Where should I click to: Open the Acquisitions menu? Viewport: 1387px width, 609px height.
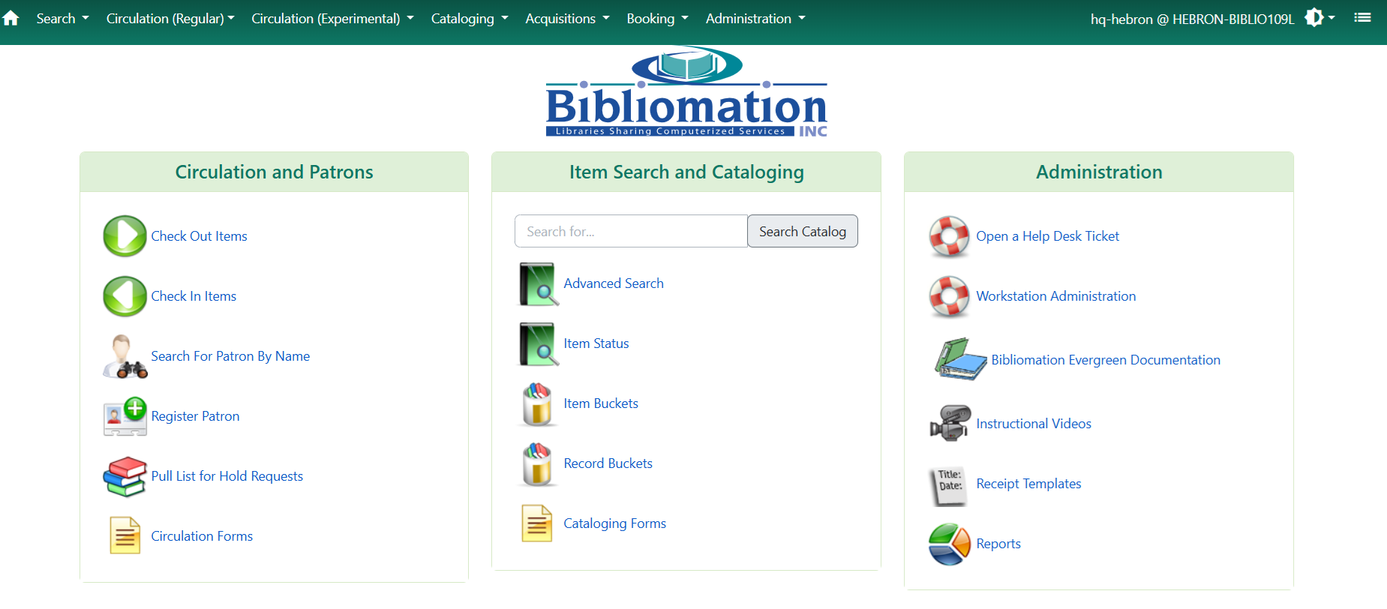[x=567, y=19]
